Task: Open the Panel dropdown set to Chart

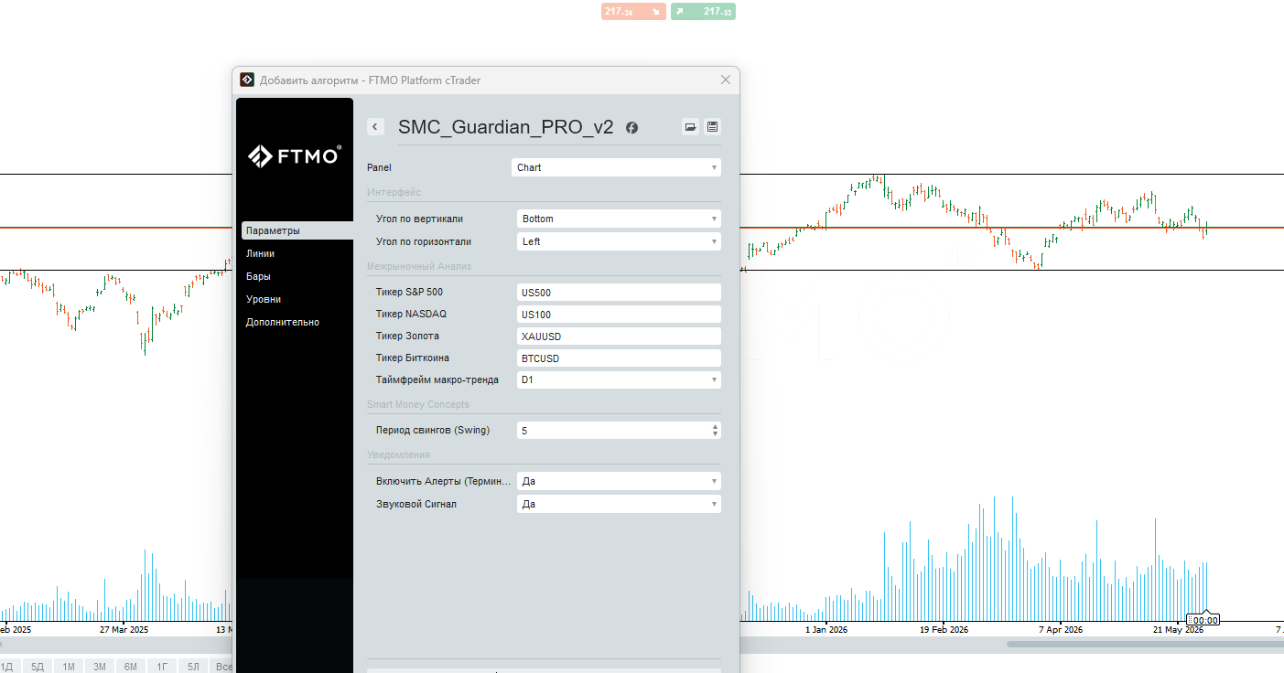Action: 616,167
